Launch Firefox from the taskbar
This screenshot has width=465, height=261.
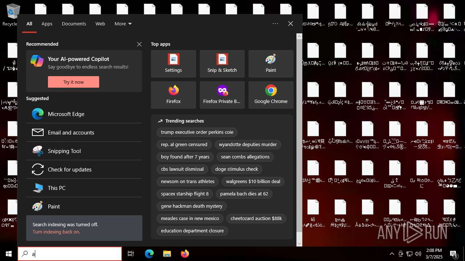pos(185,254)
